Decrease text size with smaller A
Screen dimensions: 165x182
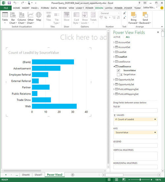[124, 18]
